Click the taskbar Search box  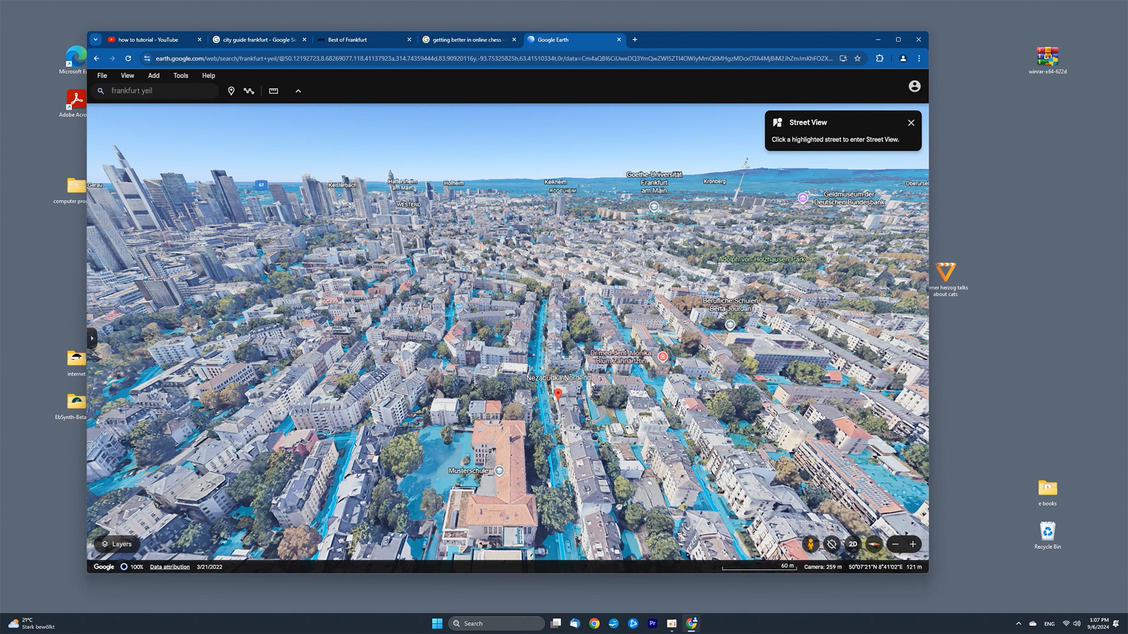click(x=497, y=623)
